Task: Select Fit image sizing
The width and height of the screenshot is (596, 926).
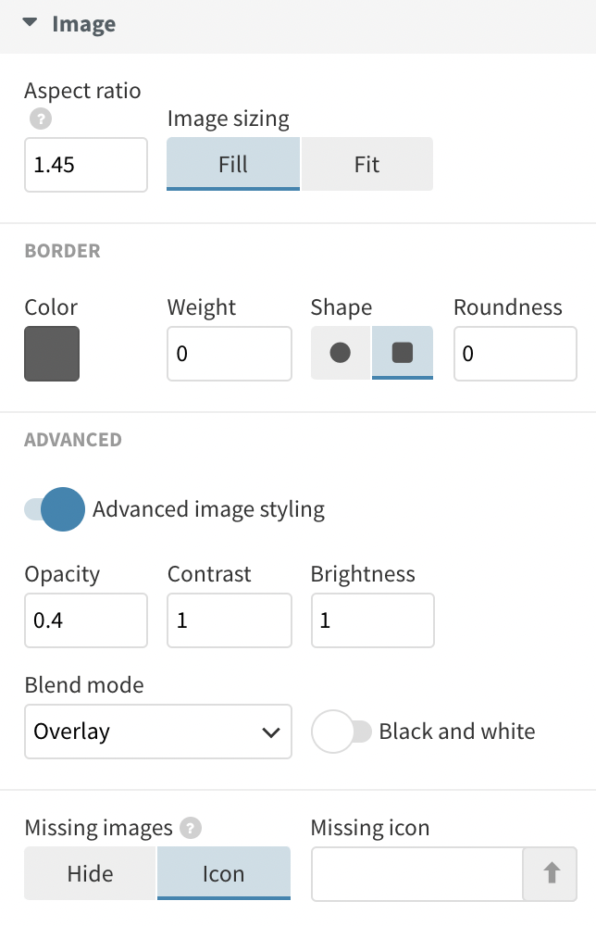Action: pyautogui.click(x=366, y=164)
